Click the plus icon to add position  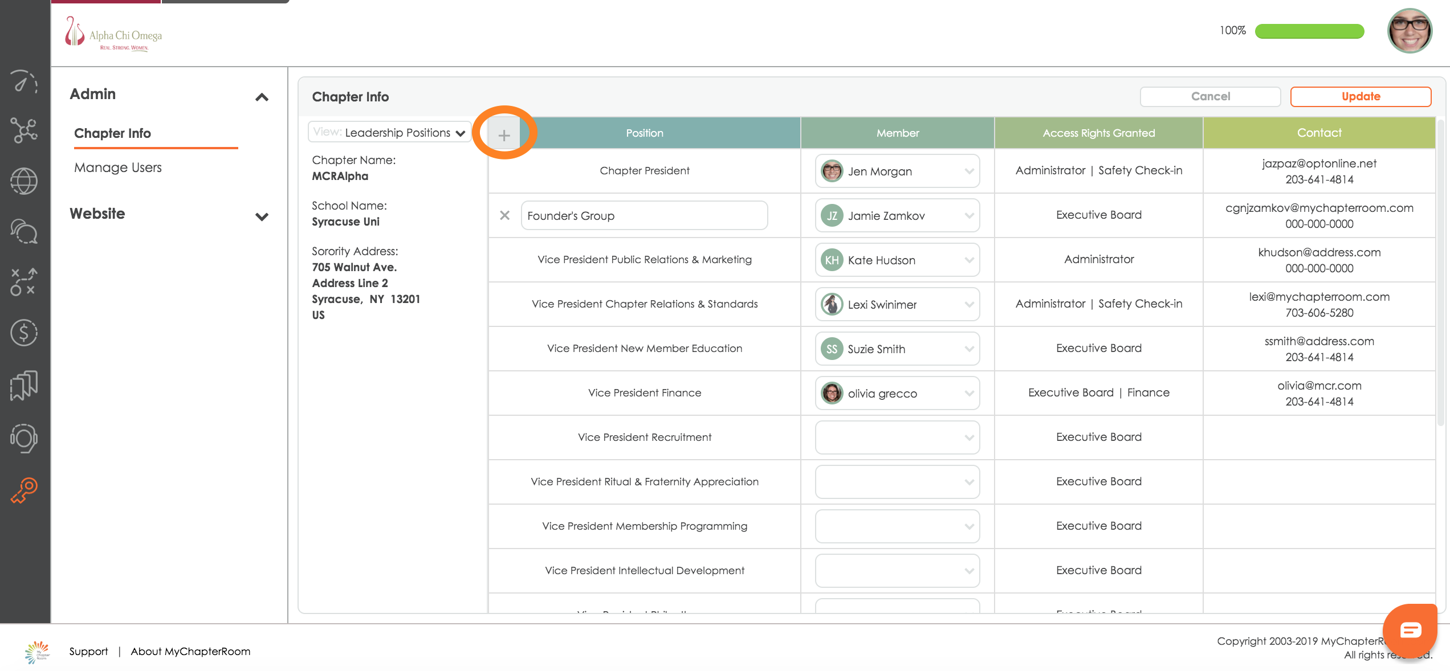click(x=504, y=135)
